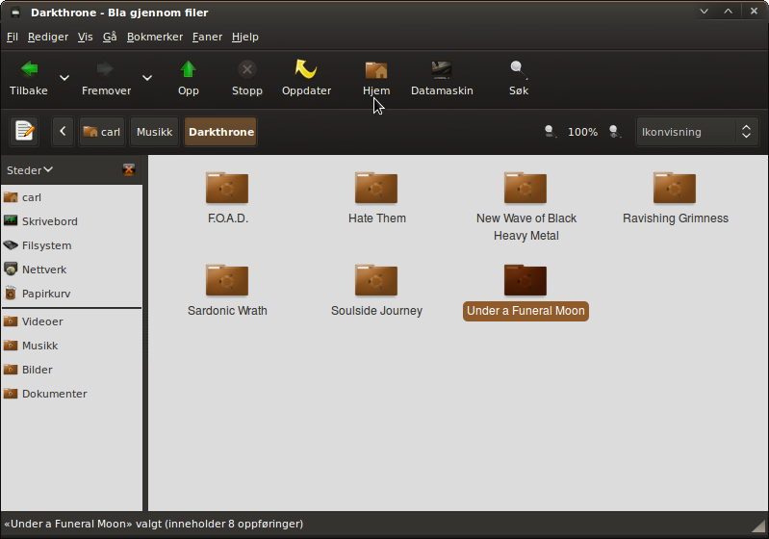Select the Sardonic Wrath folder icon

point(227,280)
